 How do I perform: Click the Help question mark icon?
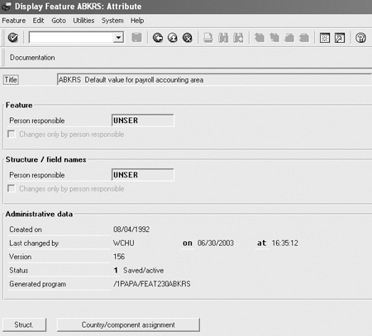(x=360, y=38)
